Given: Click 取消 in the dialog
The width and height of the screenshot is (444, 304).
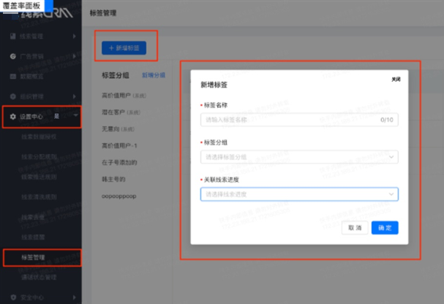Looking at the screenshot, I should tap(355, 228).
